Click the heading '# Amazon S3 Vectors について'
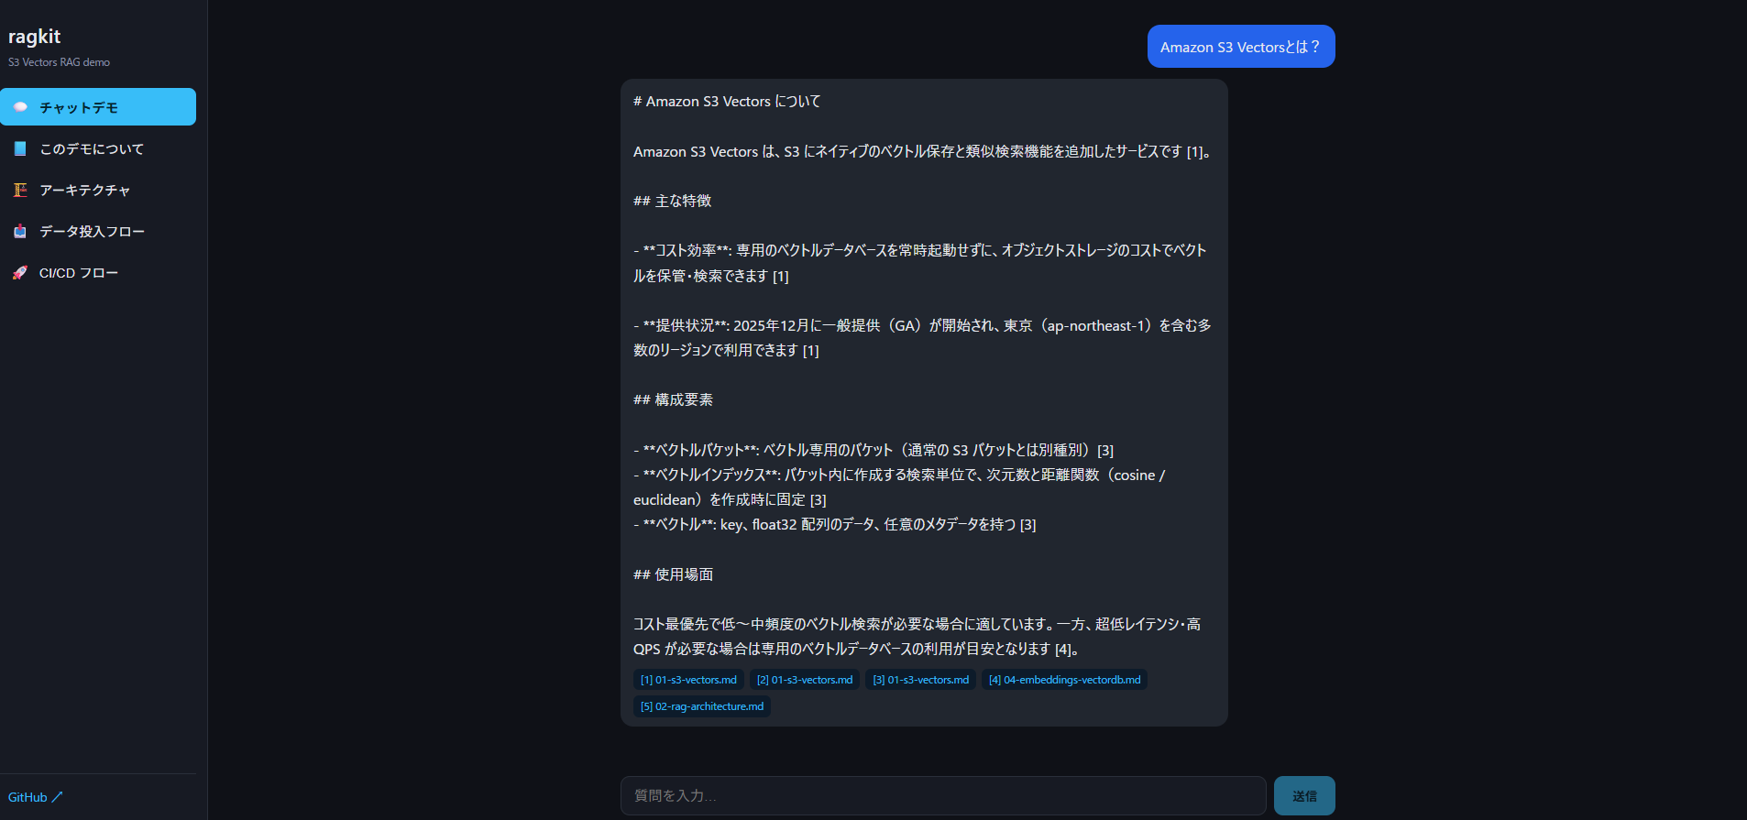 (x=727, y=102)
